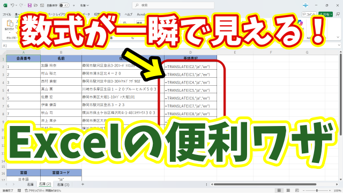Screen dimensions: 343x193
Task: Switch to Normal view icon
Action: 279,190
